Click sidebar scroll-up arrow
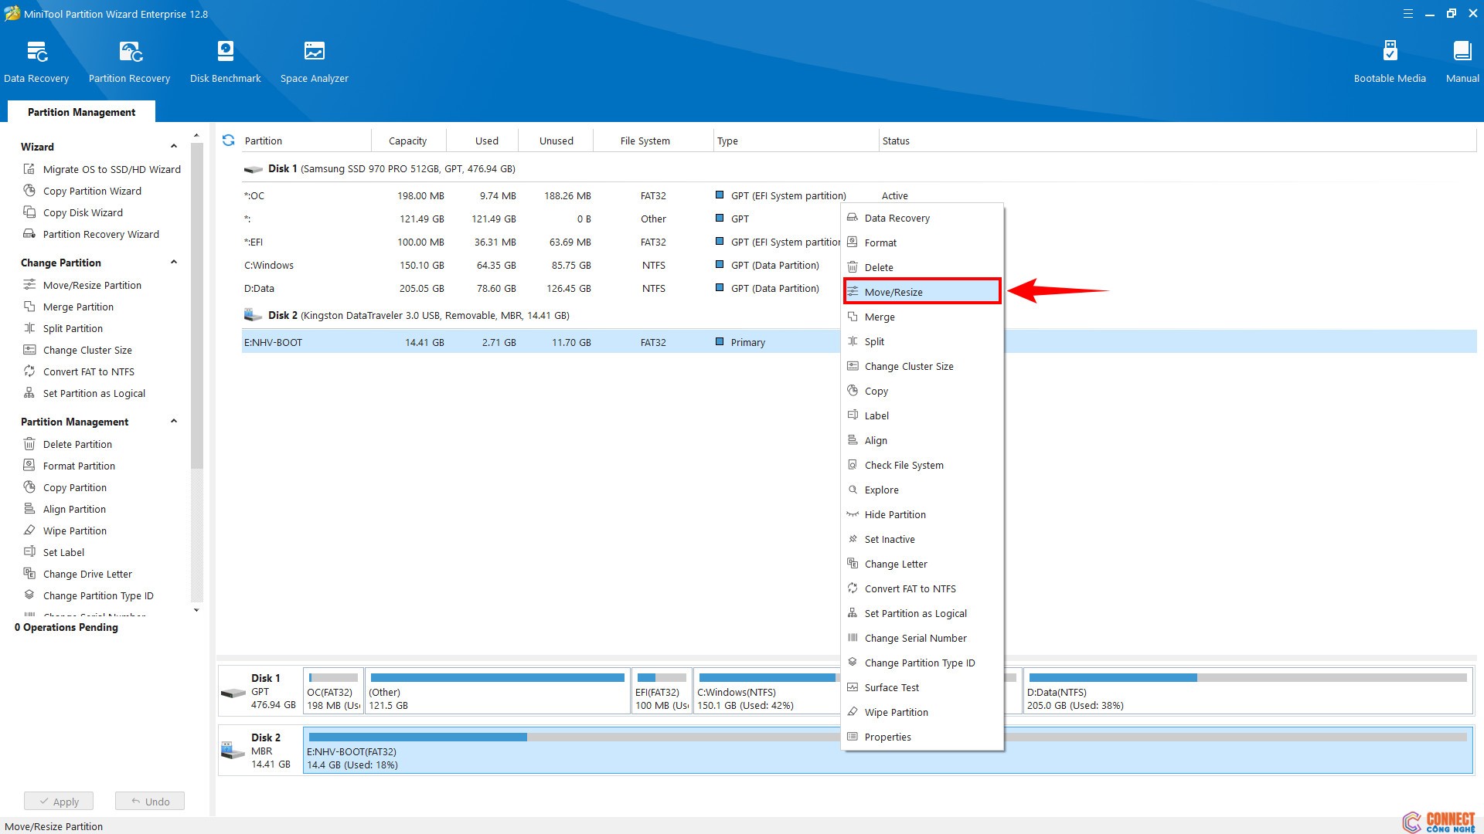The width and height of the screenshot is (1484, 834). click(196, 135)
